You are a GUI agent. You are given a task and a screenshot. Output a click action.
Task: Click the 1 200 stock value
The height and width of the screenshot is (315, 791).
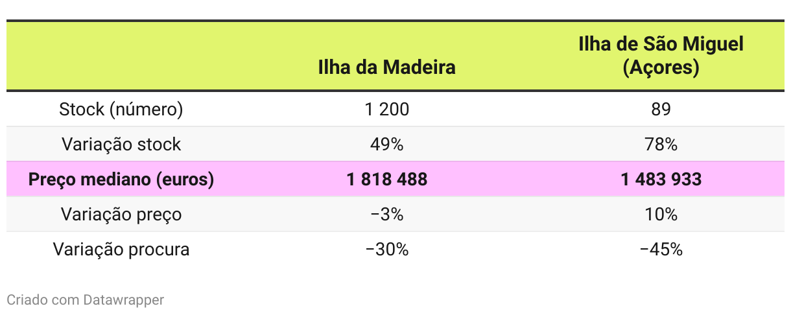(387, 110)
